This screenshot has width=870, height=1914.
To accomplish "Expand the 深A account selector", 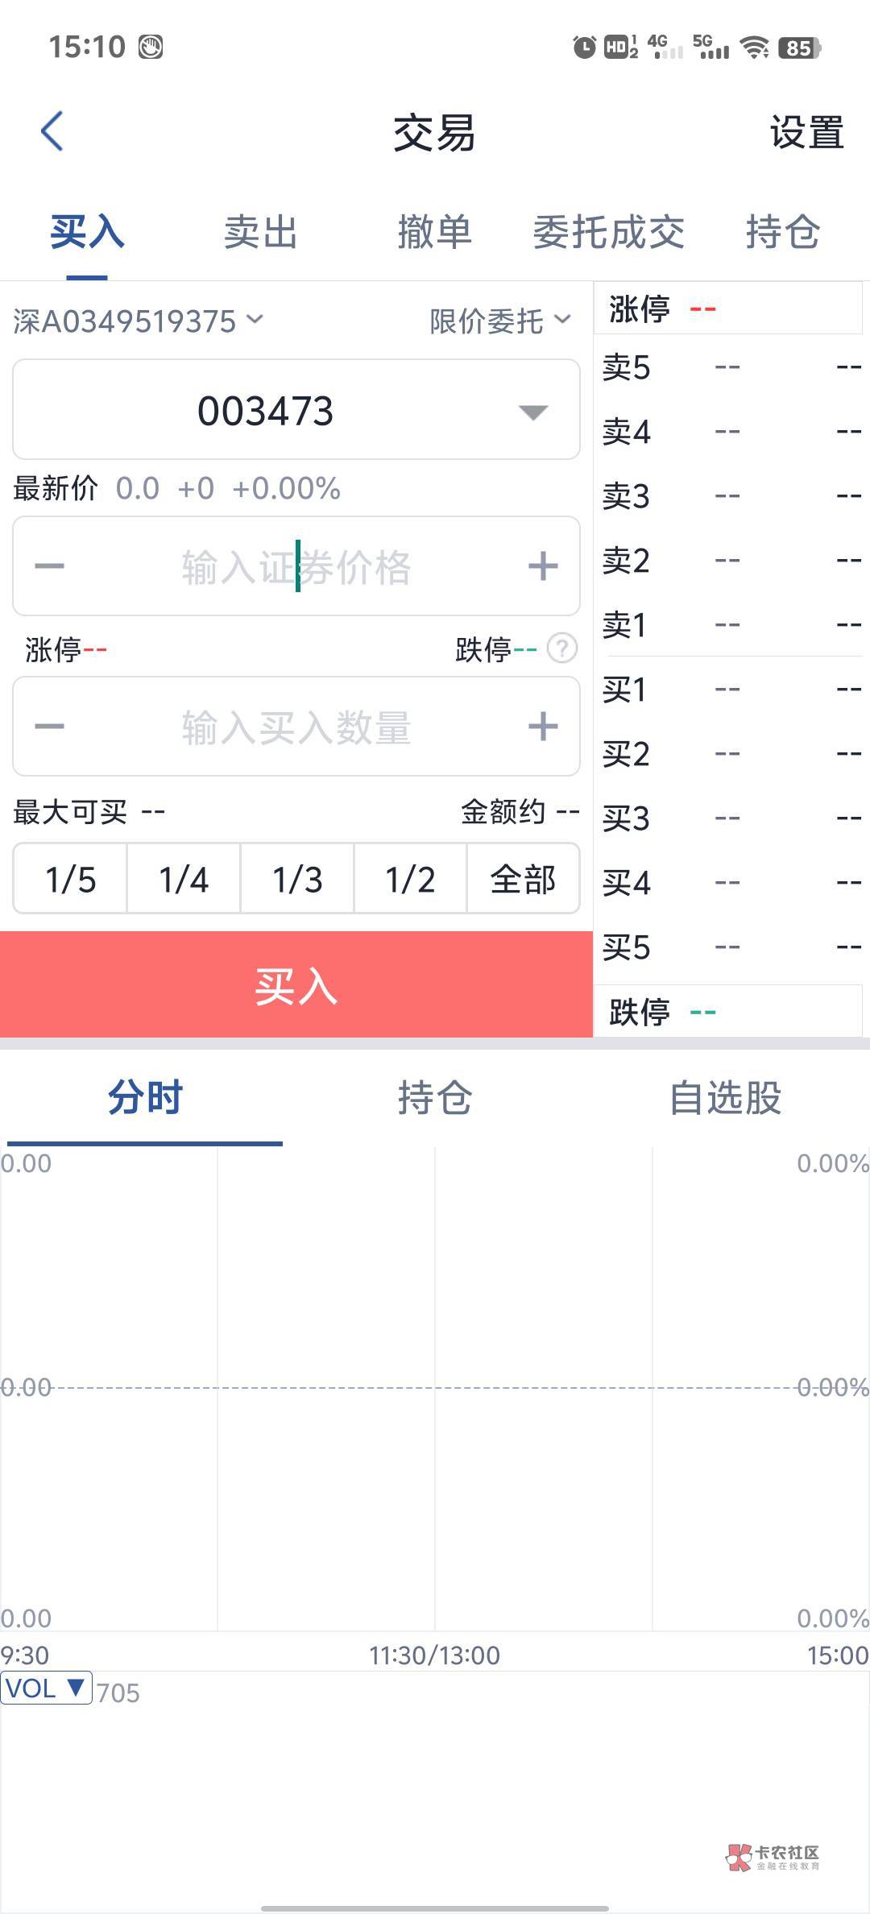I will [x=139, y=321].
